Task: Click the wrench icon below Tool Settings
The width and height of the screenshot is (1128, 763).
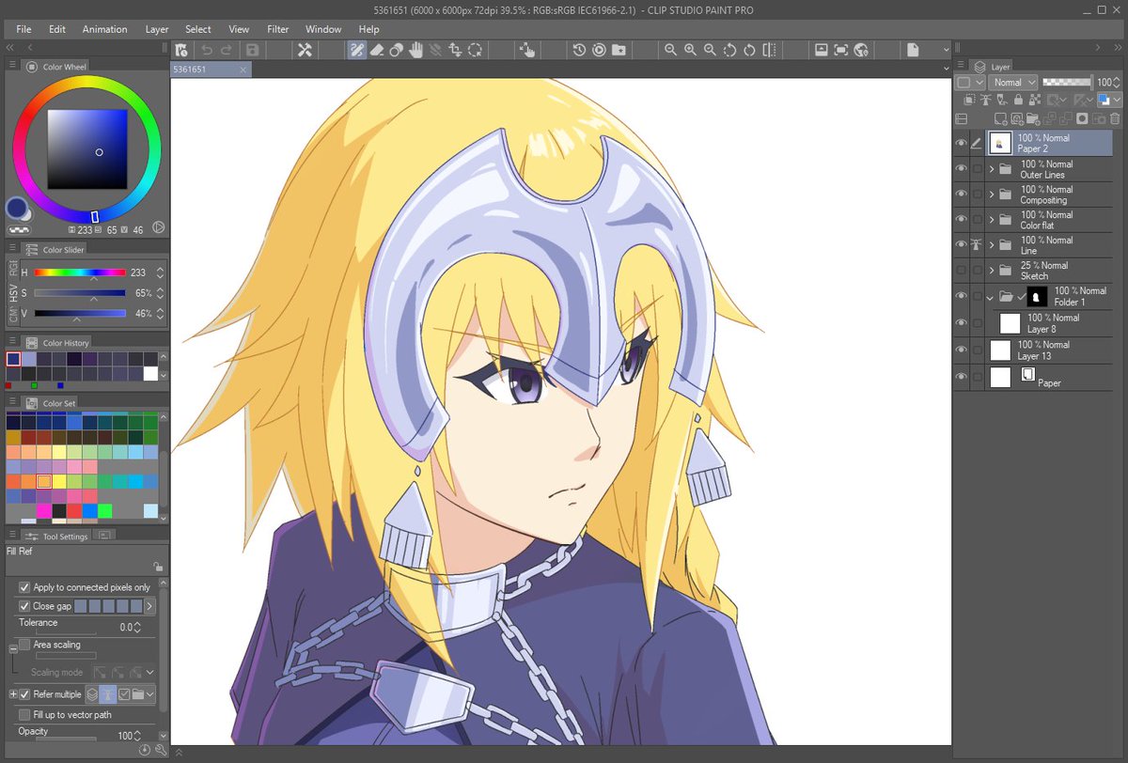Action: click(x=160, y=750)
